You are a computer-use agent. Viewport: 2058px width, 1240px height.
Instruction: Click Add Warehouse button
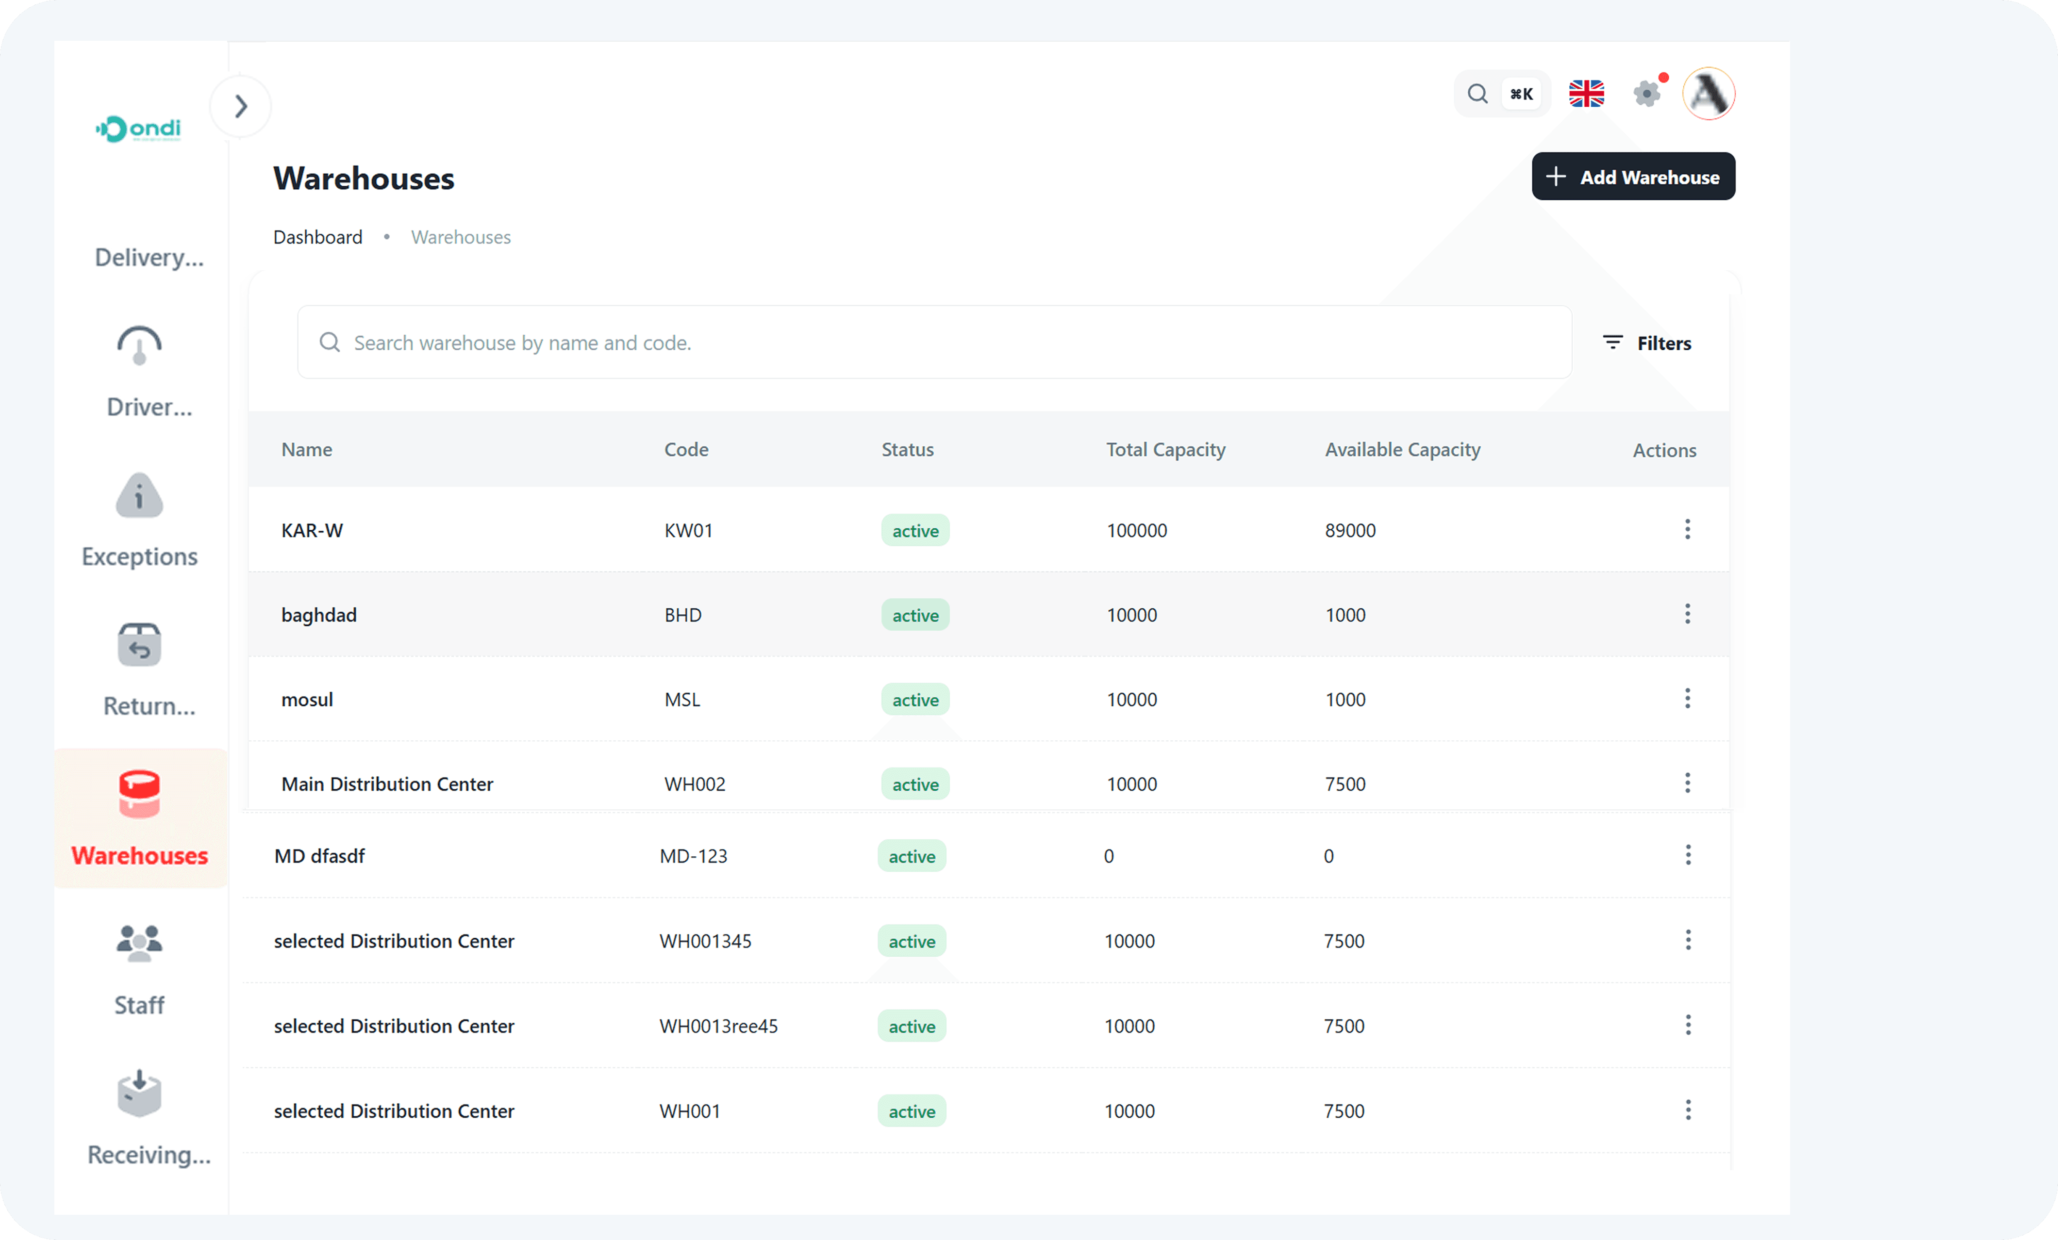1633,177
